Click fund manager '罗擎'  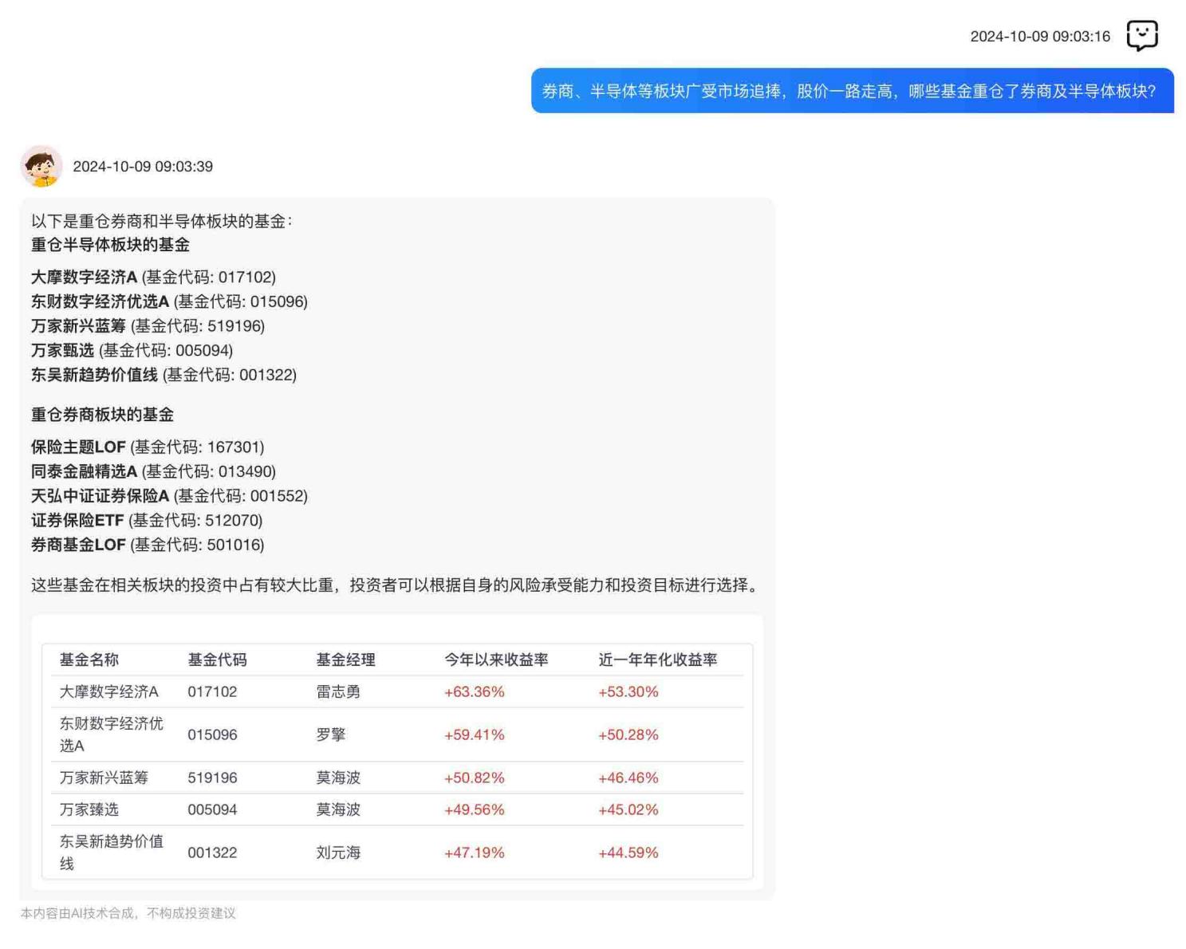click(331, 735)
